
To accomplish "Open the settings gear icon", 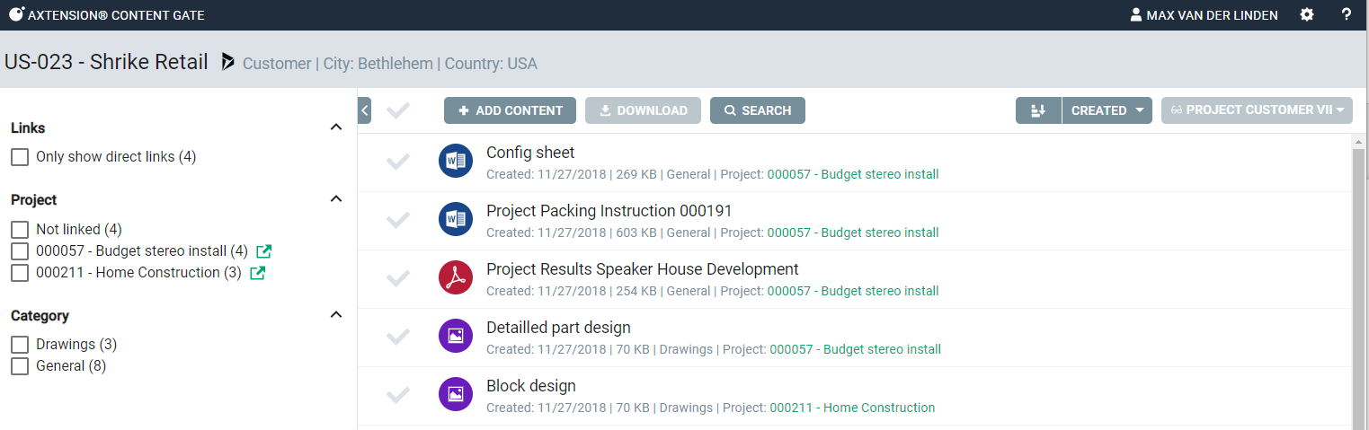I will pyautogui.click(x=1306, y=14).
